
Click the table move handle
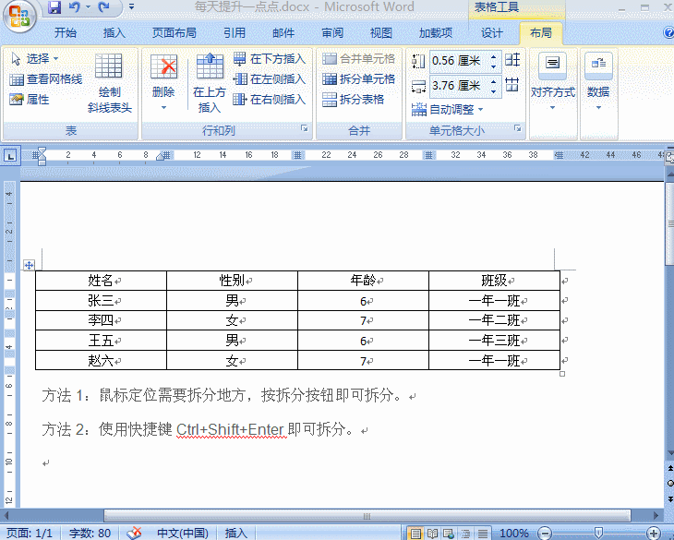(29, 265)
